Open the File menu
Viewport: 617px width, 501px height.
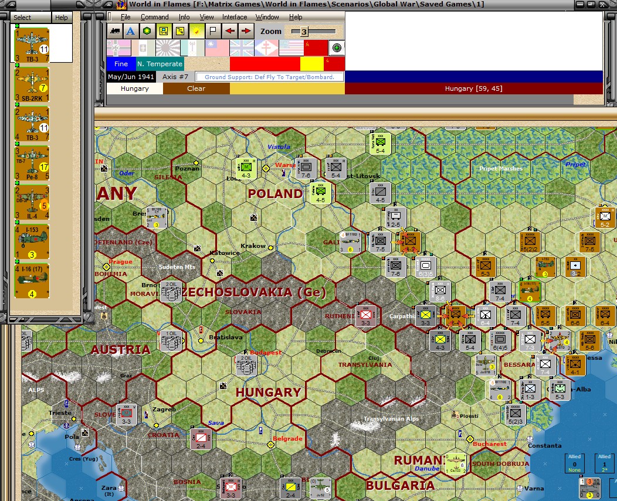[126, 17]
